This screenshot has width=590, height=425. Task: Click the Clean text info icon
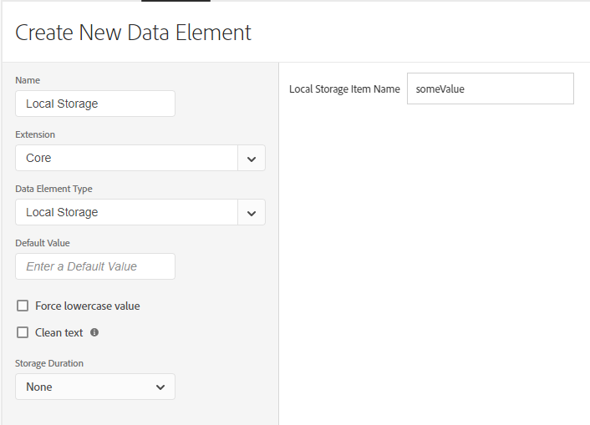coord(94,332)
